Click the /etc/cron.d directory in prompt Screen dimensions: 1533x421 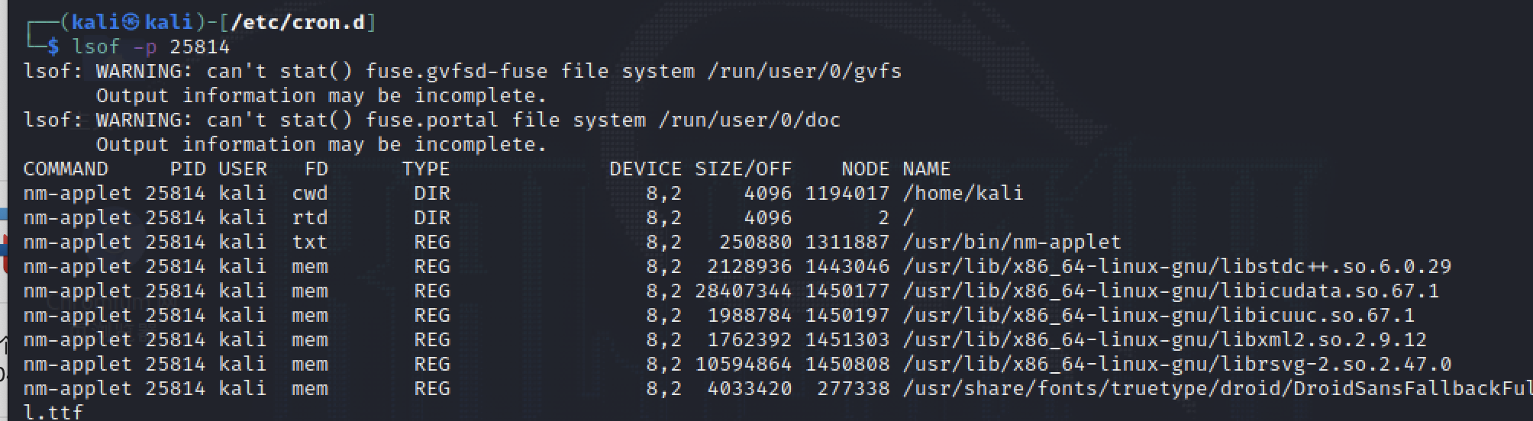pyautogui.click(x=298, y=22)
